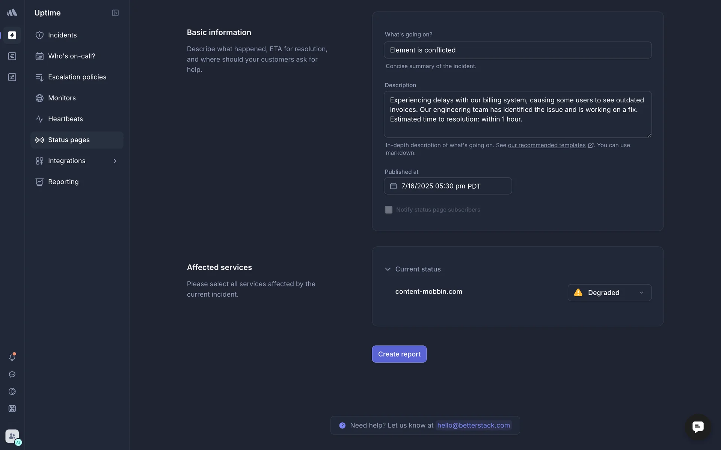
Task: Open the command shortcut icon
Action: [12, 409]
